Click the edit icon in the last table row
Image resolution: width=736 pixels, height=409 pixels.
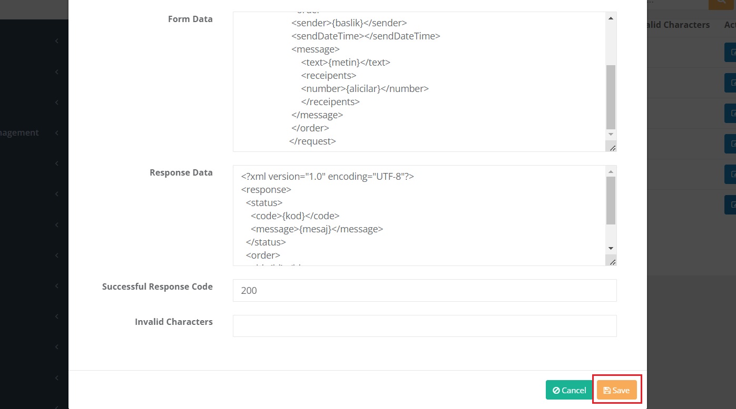click(730, 205)
